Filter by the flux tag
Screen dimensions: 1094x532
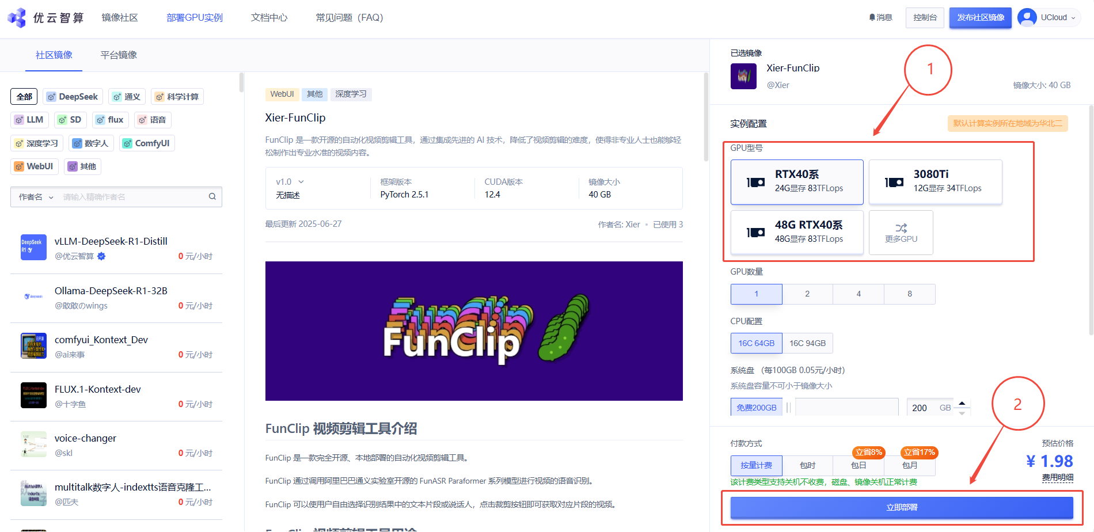point(110,120)
